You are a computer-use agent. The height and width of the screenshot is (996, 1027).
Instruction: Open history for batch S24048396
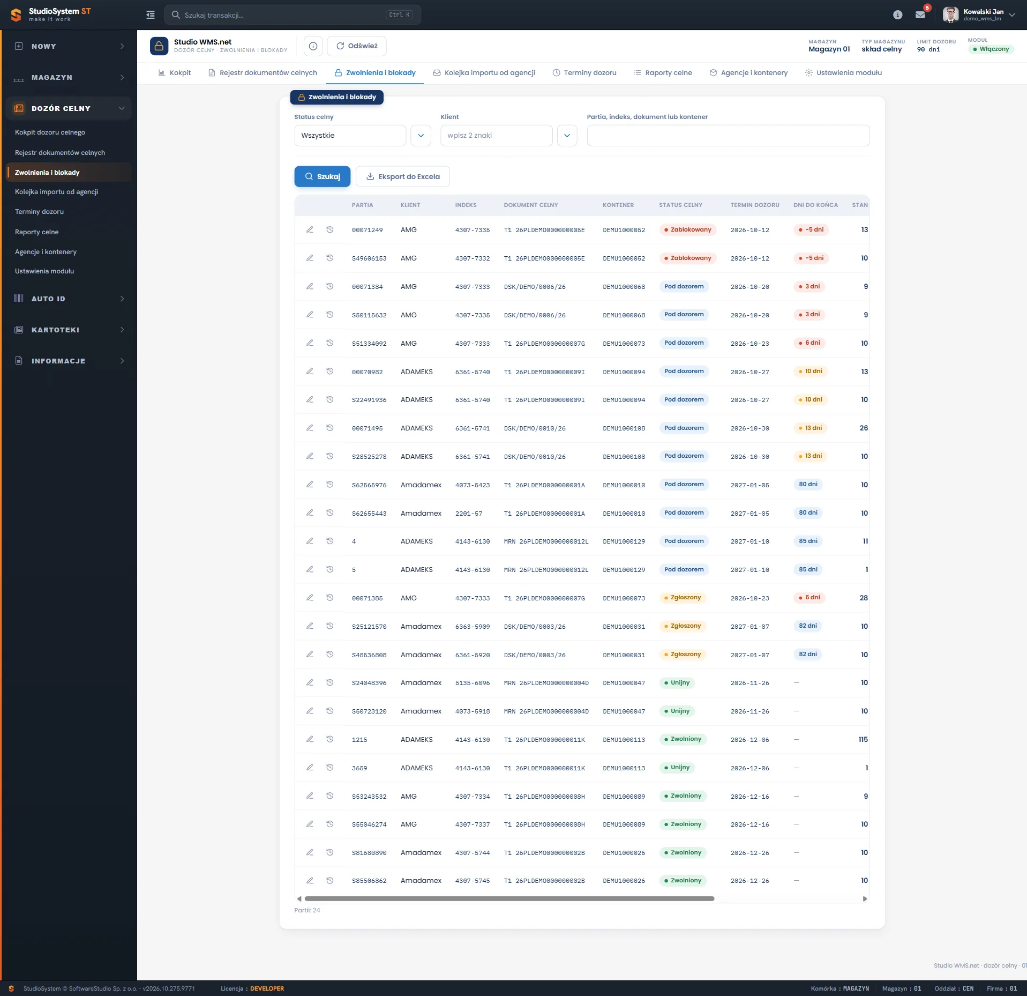(330, 683)
